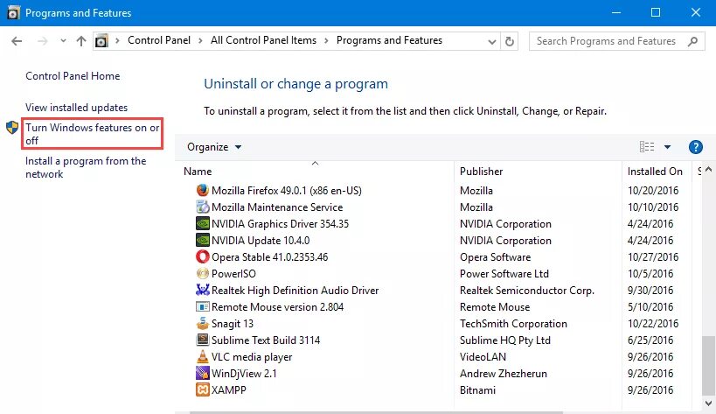Image resolution: width=716 pixels, height=414 pixels.
Task: Sort by the Installed On column header
Action: click(655, 172)
